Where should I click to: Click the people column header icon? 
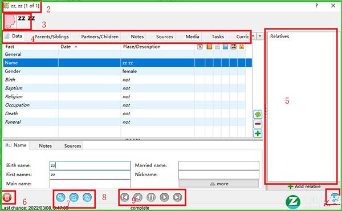tap(233, 47)
